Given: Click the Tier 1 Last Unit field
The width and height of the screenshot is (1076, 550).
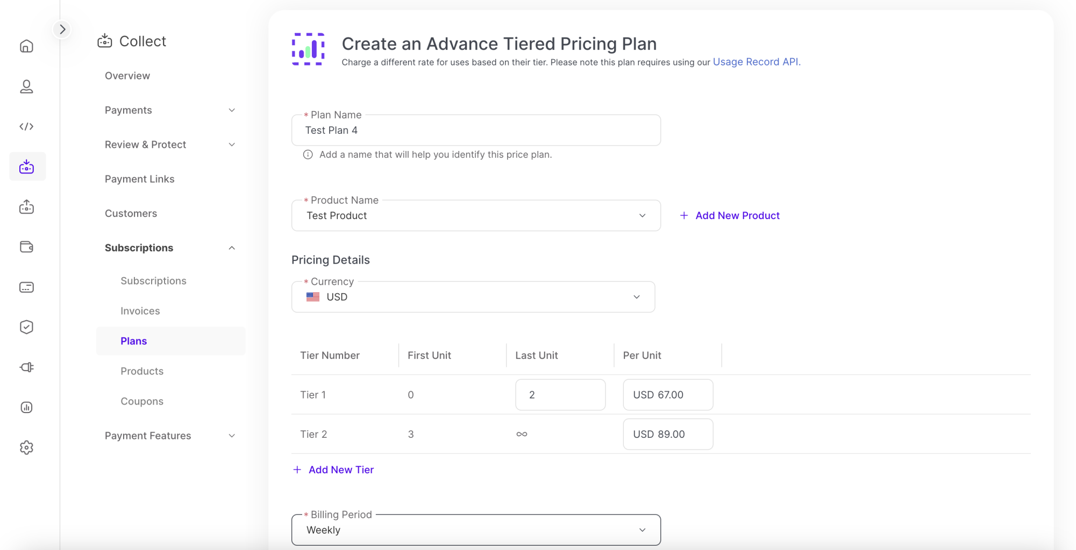Looking at the screenshot, I should [560, 395].
